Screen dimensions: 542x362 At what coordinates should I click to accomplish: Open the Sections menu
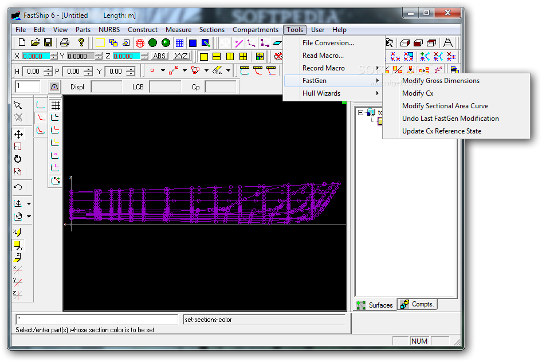coord(212,30)
